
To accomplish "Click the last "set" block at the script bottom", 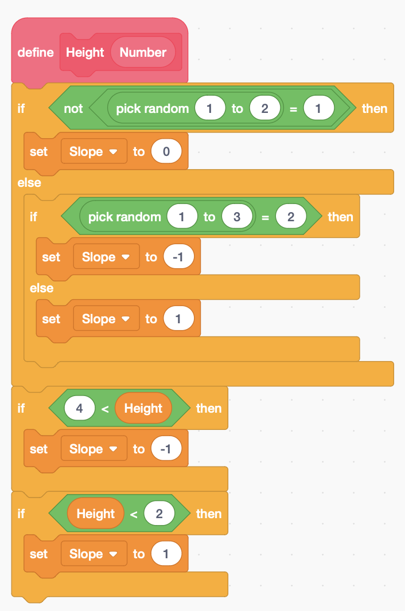I will 38,554.
